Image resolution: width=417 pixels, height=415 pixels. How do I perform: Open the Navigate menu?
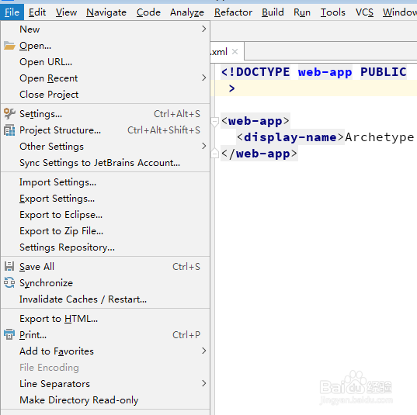[106, 12]
